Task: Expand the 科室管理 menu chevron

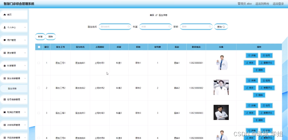Action: 25,66
